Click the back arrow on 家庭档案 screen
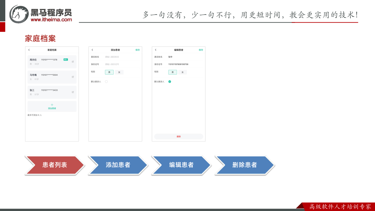The width and height of the screenshot is (375, 211). pos(29,50)
